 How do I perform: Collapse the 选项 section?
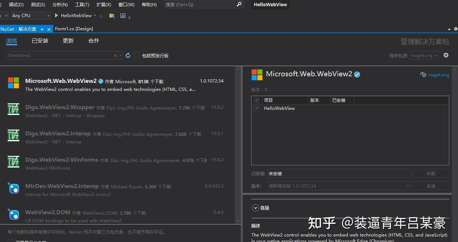click(x=255, y=208)
